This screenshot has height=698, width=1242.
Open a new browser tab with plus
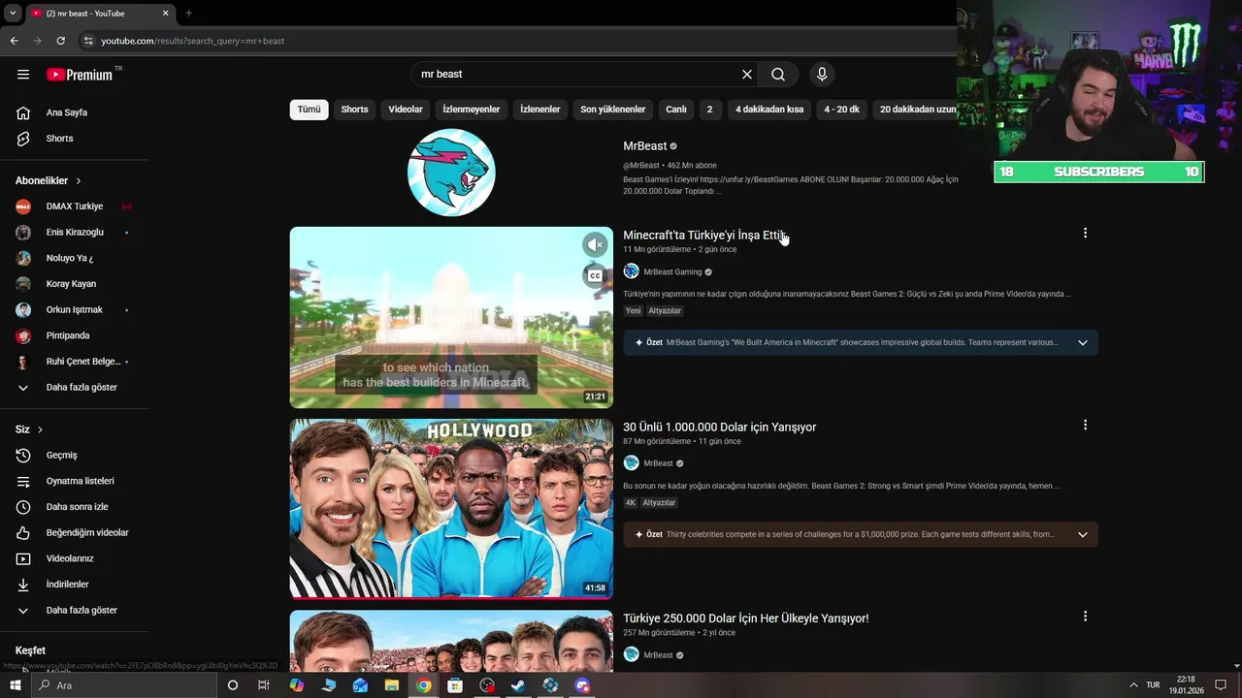188,14
